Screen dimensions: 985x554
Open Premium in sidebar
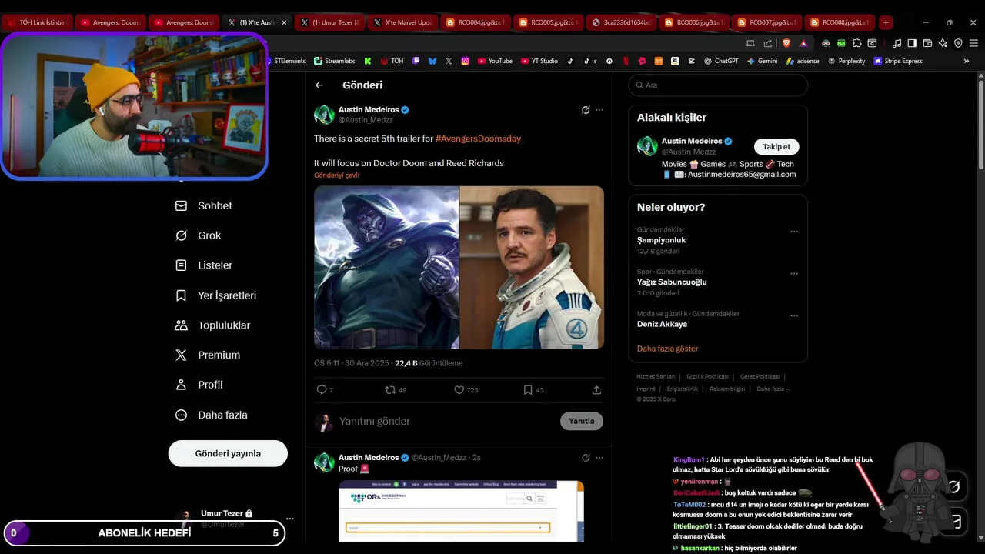[x=208, y=355]
